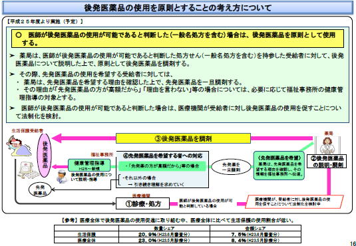Viewport: 356px width, 246px height.
Task: Click the pink vertical 後発医薬品 oval
Action: coord(45,156)
